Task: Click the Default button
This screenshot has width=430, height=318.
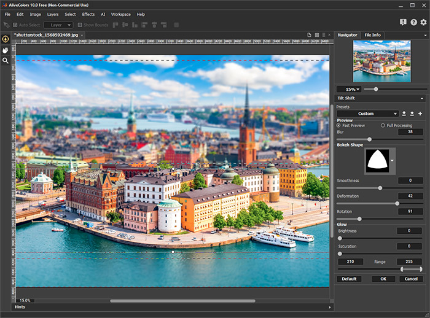Action: (x=349, y=279)
